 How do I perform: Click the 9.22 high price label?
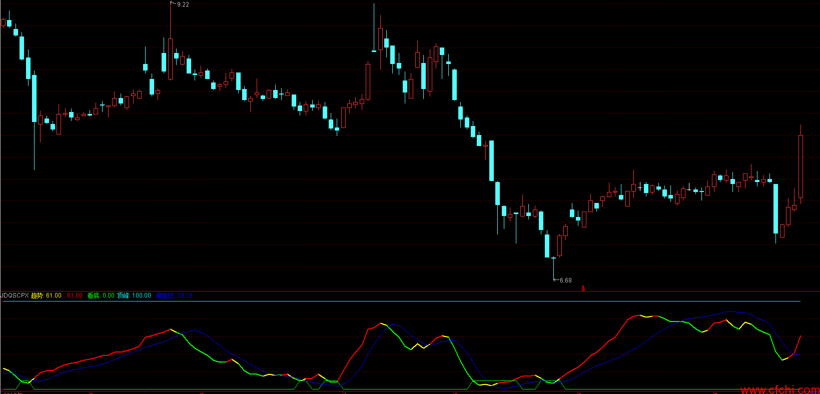coord(183,4)
